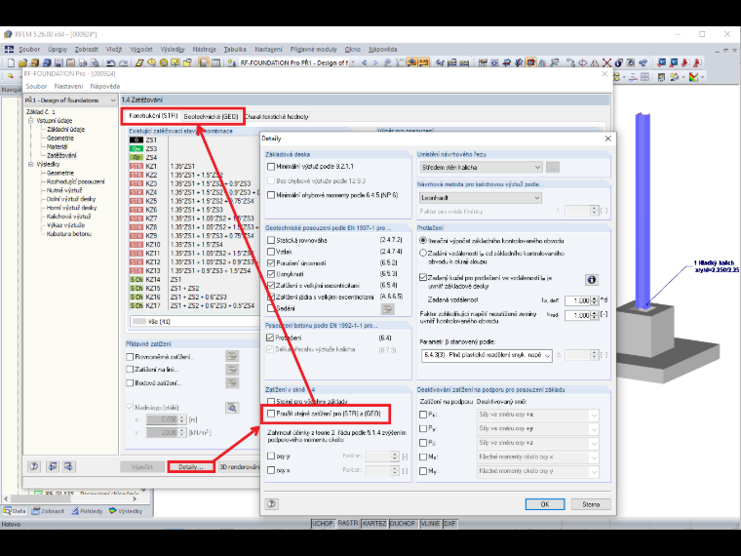Click the Undo arrow icon in RFEM toolbar
This screenshot has height=556, width=741.
click(110, 62)
